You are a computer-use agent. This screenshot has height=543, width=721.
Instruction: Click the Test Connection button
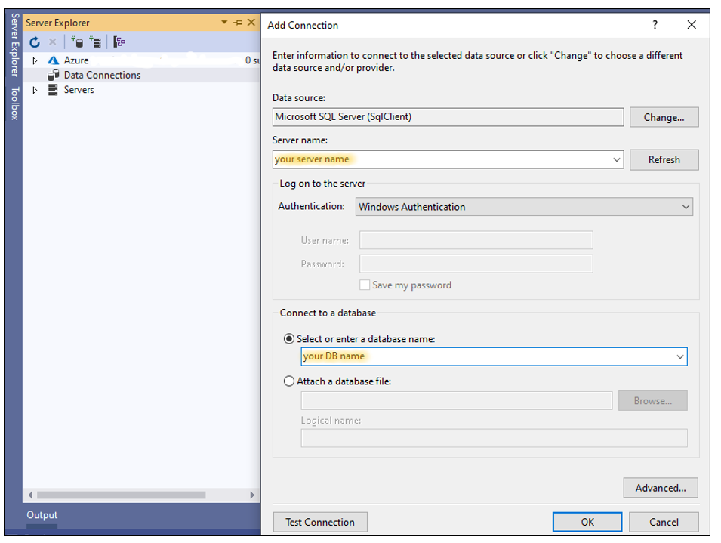[319, 522]
